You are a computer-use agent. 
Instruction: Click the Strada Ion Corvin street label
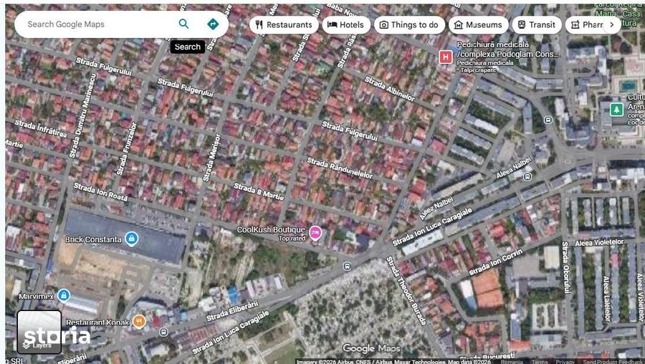coord(496,262)
